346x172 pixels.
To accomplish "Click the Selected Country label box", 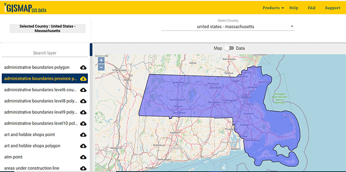I will [x=48, y=28].
